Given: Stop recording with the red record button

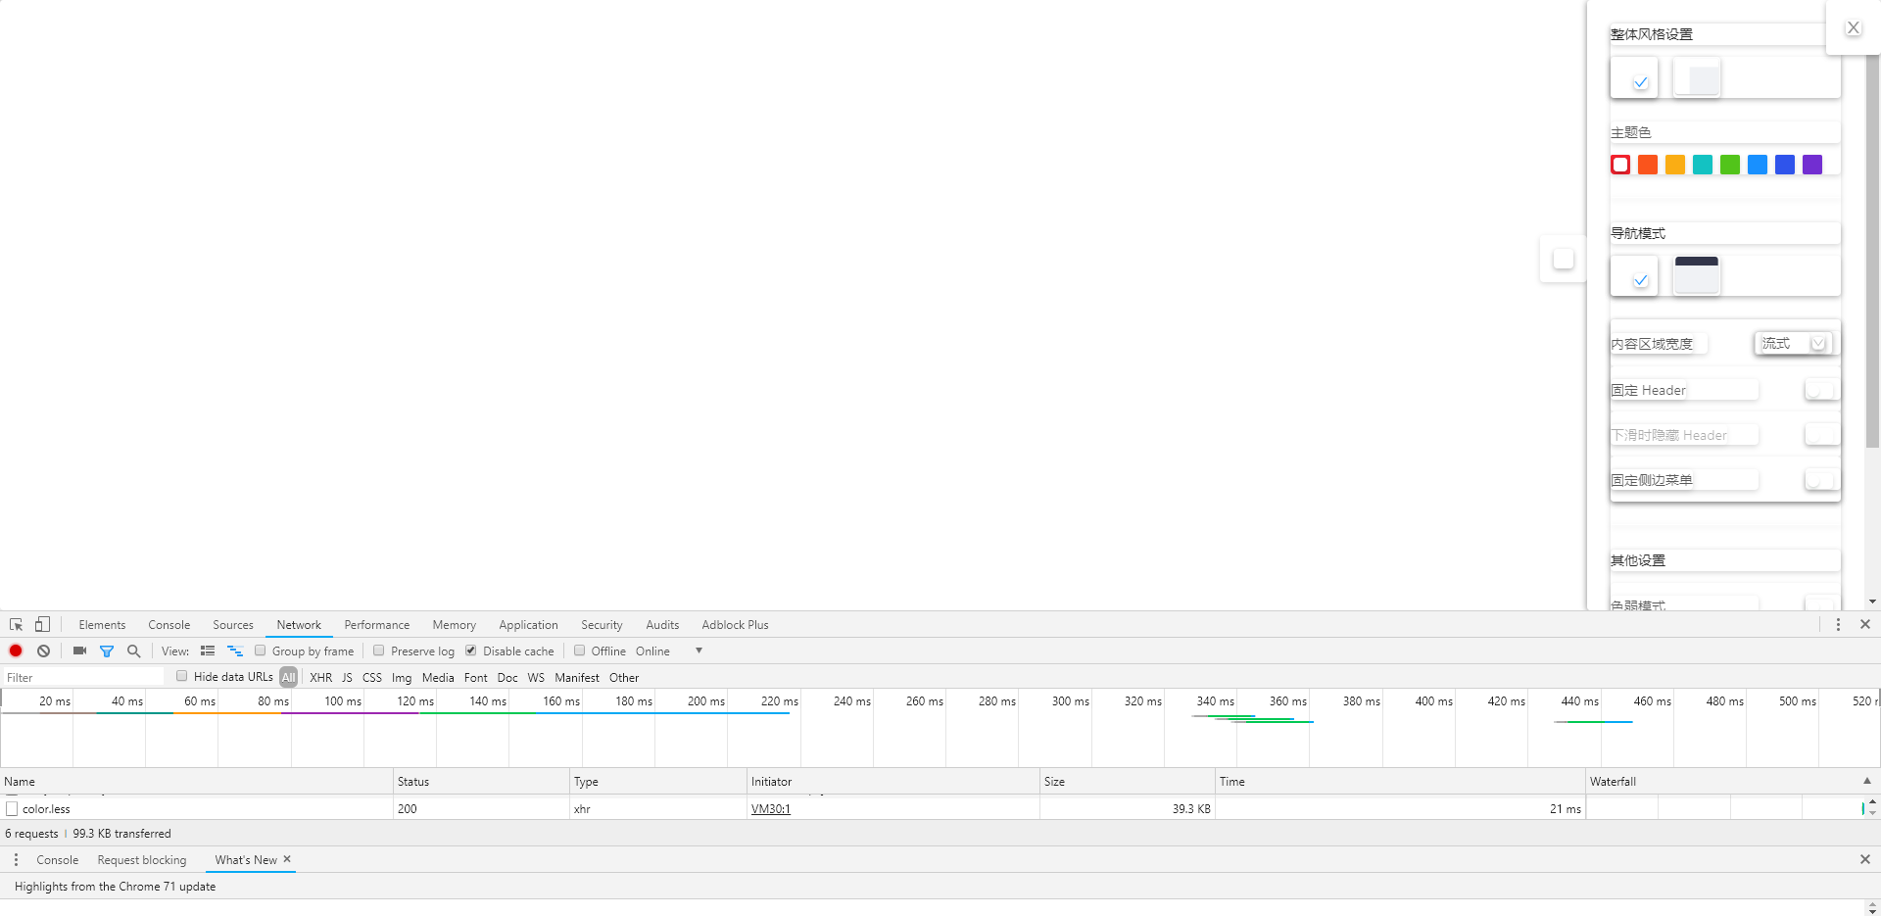Looking at the screenshot, I should 16,651.
